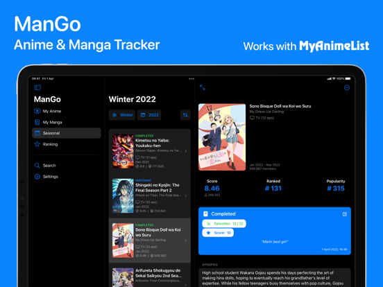Viewport: 383px width, 287px height.
Task: Click the "Marin best girl" comment
Action: click(x=275, y=242)
